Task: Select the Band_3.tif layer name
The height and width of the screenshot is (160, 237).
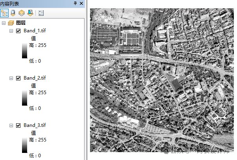Action: coord(35,125)
